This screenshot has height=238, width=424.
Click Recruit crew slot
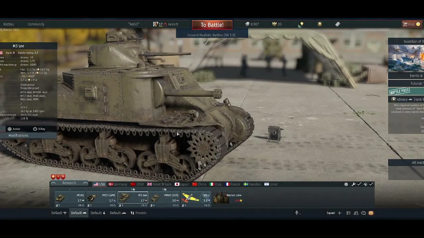point(228,198)
